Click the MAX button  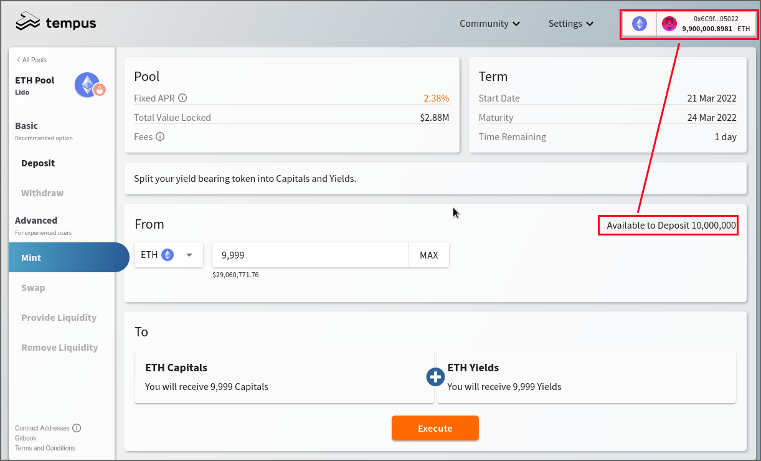pyautogui.click(x=429, y=255)
